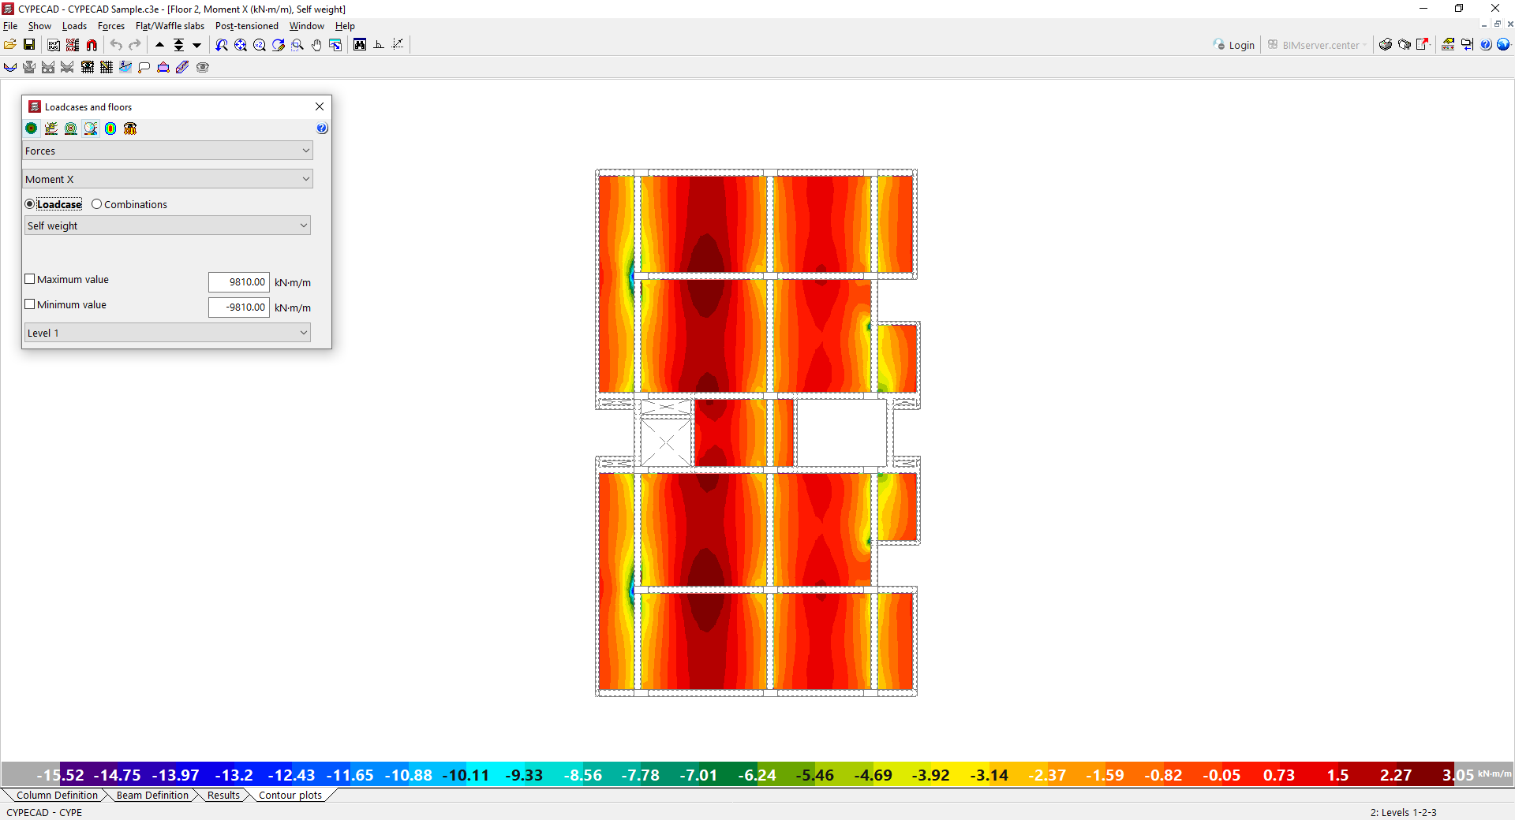This screenshot has height=820, width=1515.
Task: Click the zoom x2 magnifier icon
Action: coord(260,45)
